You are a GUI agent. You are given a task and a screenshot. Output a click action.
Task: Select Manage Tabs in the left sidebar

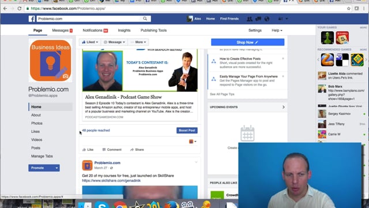42,156
